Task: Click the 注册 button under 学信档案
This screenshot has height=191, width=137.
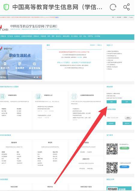Action: click(x=126, y=102)
